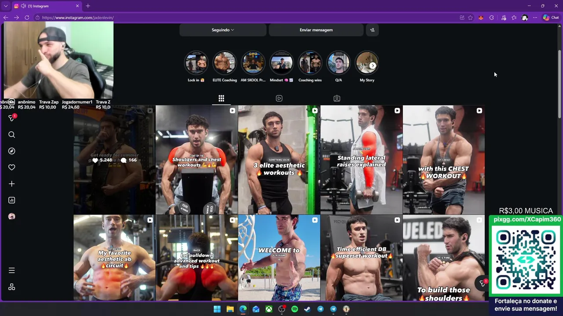Click the similar accounts suggestion button
Viewport: 563px width, 316px height.
(372, 30)
